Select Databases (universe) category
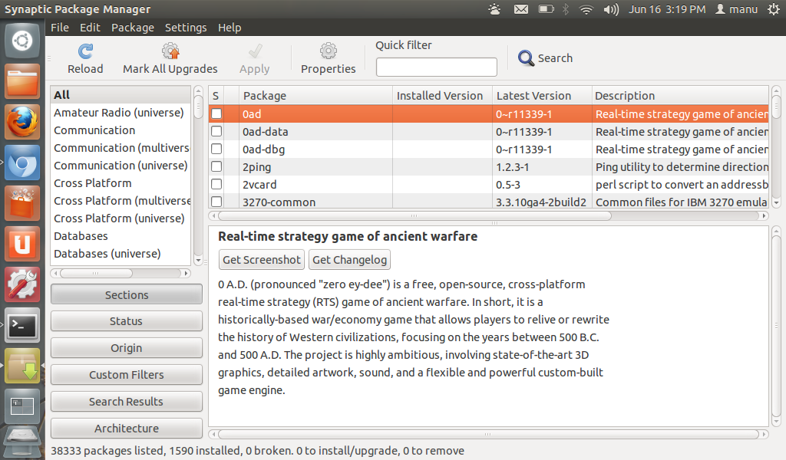 121,254
